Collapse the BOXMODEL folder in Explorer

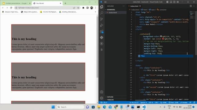111,9
